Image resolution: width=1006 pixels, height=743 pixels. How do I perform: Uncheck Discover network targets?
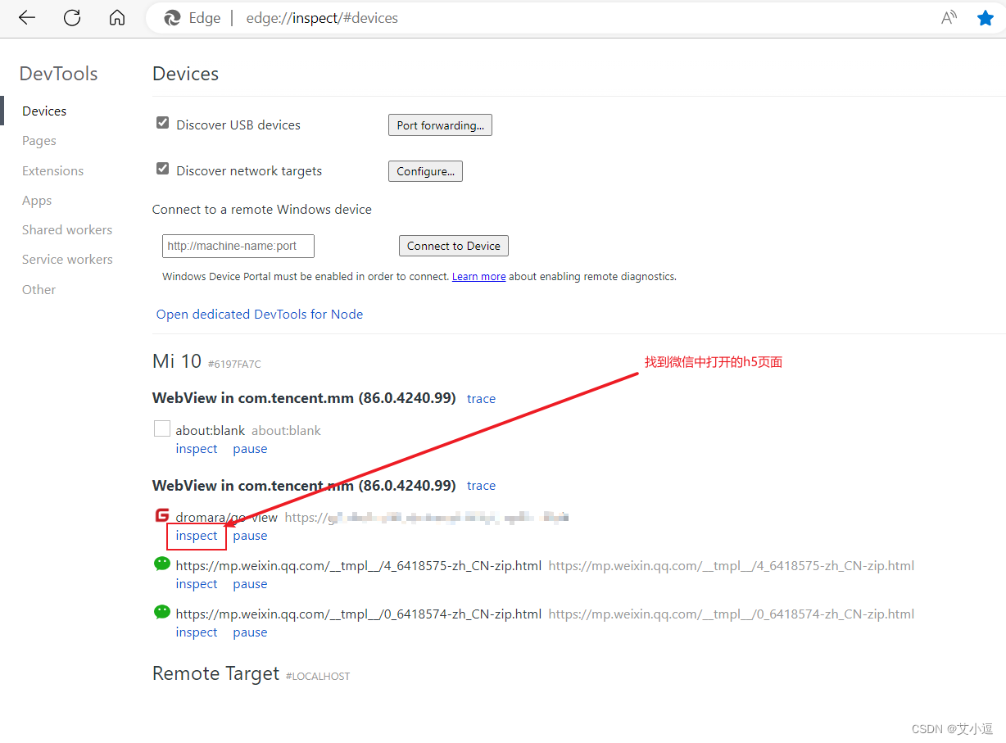click(x=162, y=169)
